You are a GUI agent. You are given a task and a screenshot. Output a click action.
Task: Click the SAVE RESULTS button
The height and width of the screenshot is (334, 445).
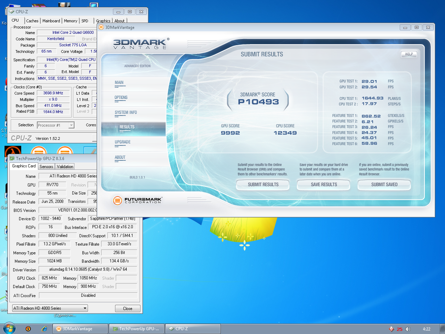tap(324, 185)
